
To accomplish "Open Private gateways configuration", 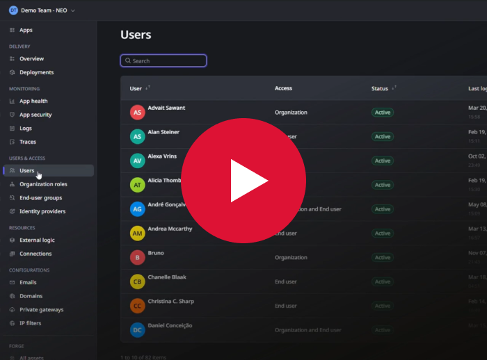I will pyautogui.click(x=42, y=310).
